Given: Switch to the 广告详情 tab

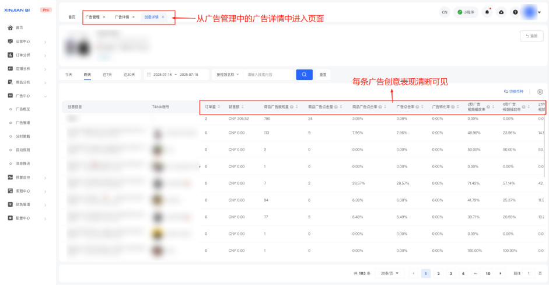Looking at the screenshot, I should pos(122,17).
